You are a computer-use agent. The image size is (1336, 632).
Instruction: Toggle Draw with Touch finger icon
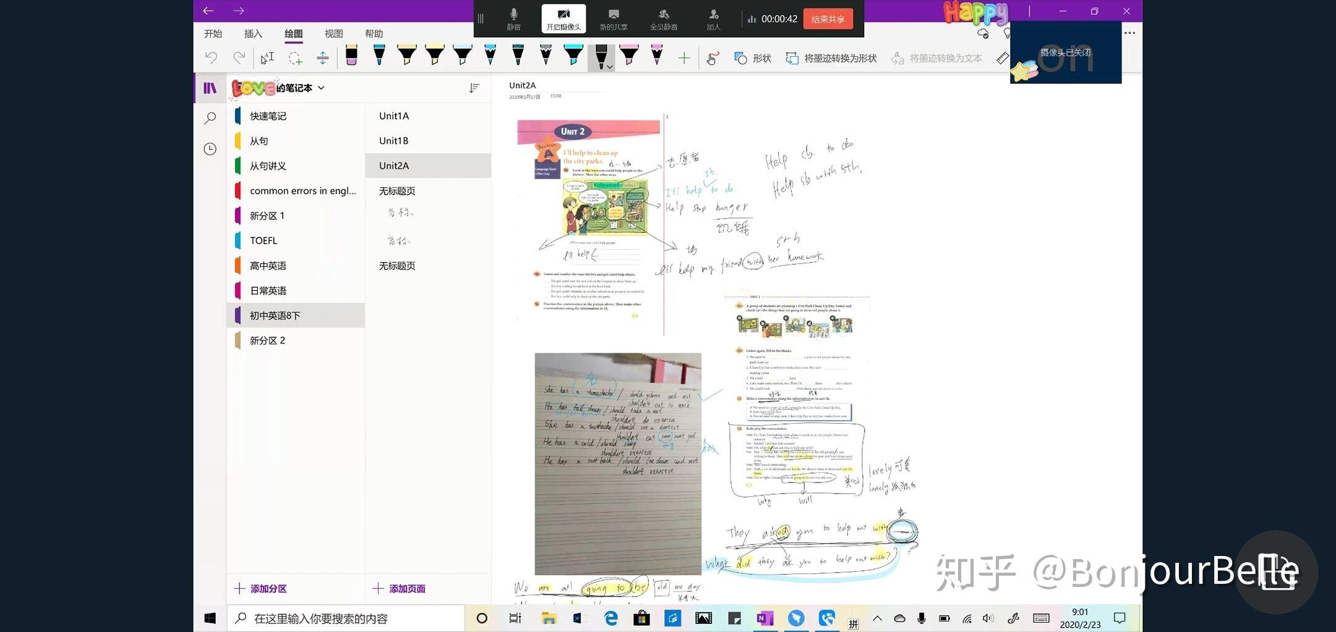[x=713, y=58]
